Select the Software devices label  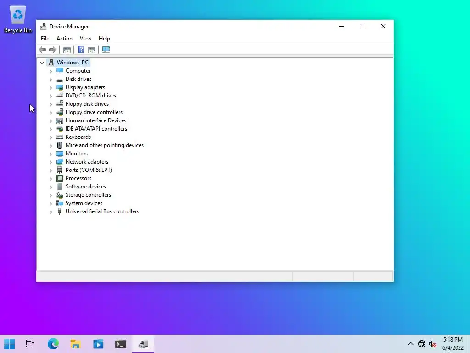click(86, 187)
